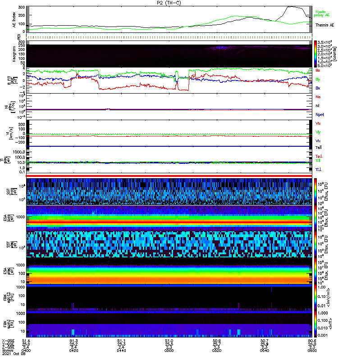Click the Vi [km/s] axis label
Viewport: 338px width, 360px height.
(x=11, y=133)
